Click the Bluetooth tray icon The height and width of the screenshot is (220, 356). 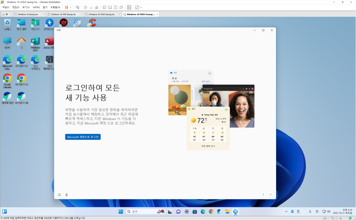[293, 212]
